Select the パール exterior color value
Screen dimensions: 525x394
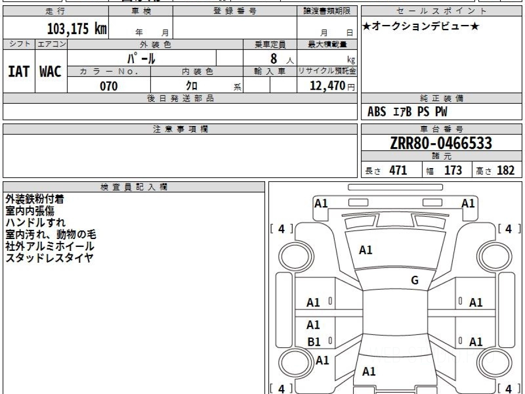(x=141, y=58)
